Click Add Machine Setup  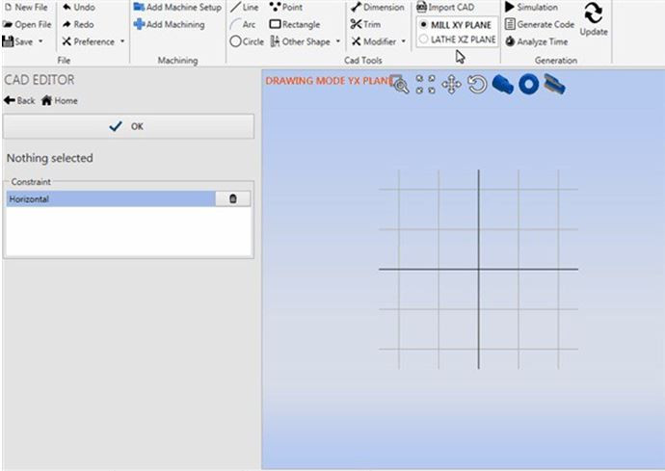click(x=177, y=8)
